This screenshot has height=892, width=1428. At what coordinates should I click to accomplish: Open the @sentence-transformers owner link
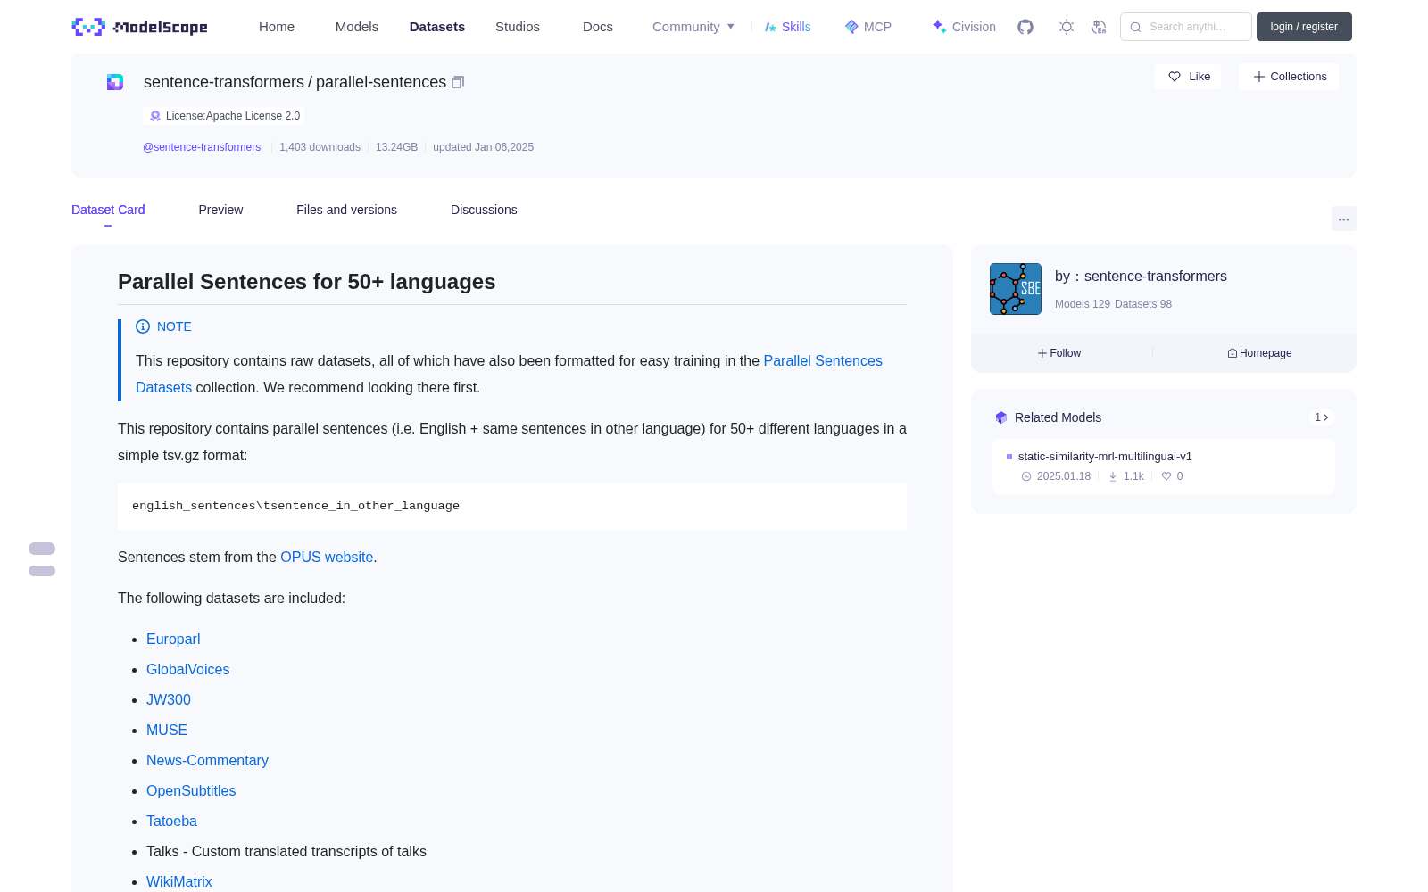pyautogui.click(x=202, y=147)
